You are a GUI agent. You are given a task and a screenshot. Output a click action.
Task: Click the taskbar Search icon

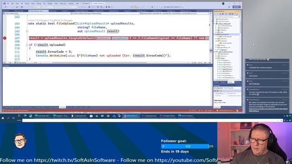8,118
